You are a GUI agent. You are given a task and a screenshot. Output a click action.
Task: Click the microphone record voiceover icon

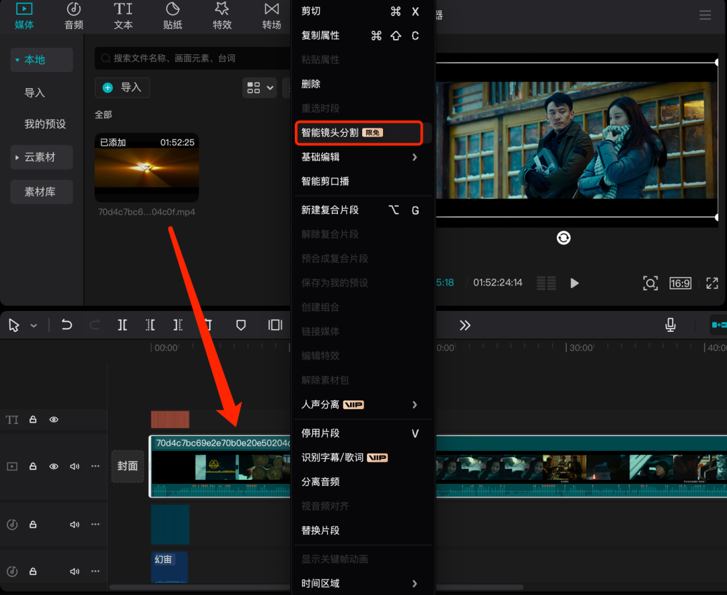click(670, 324)
